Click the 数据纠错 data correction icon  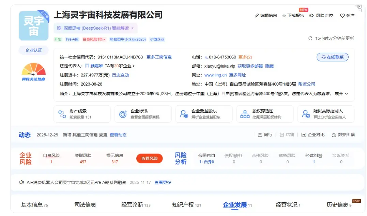[x=345, y=134]
